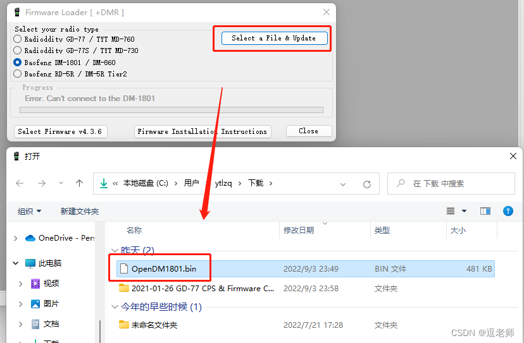The width and height of the screenshot is (524, 343).
Task: Expand OneDrive tree node
Action: click(x=15, y=238)
